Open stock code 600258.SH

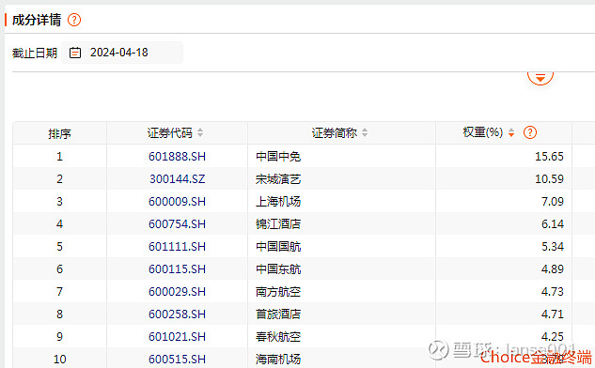[x=177, y=314]
